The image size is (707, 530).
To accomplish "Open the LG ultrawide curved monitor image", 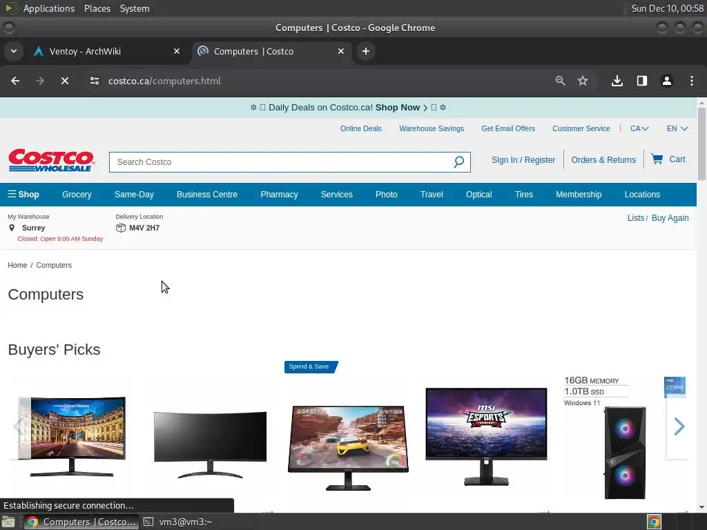I will pyautogui.click(x=210, y=444).
